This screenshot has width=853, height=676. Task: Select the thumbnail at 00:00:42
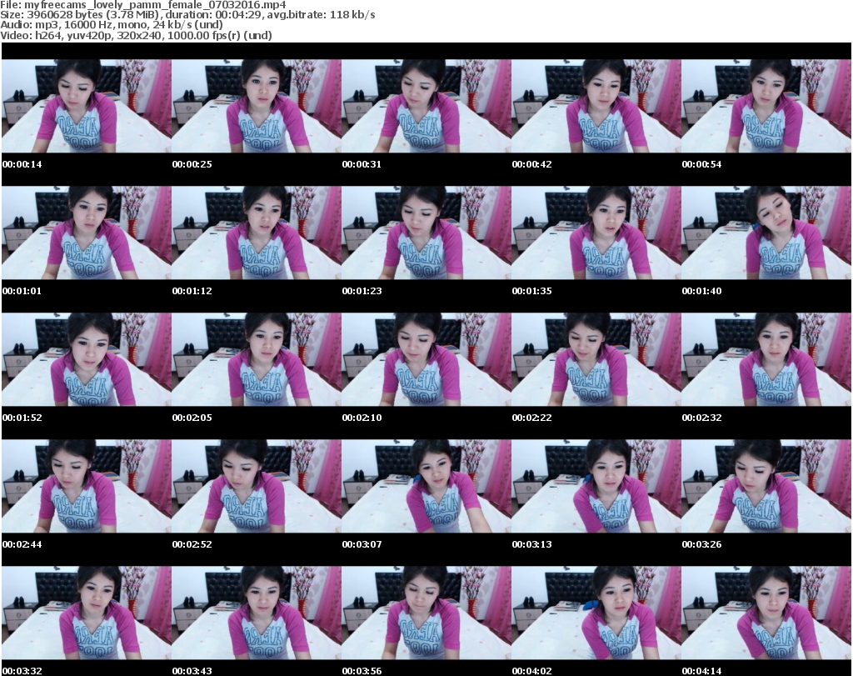coord(596,106)
